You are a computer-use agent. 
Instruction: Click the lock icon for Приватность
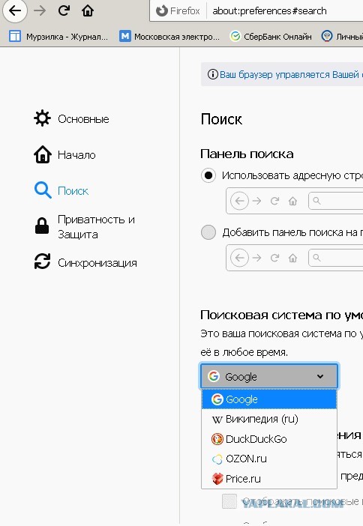(x=42, y=226)
